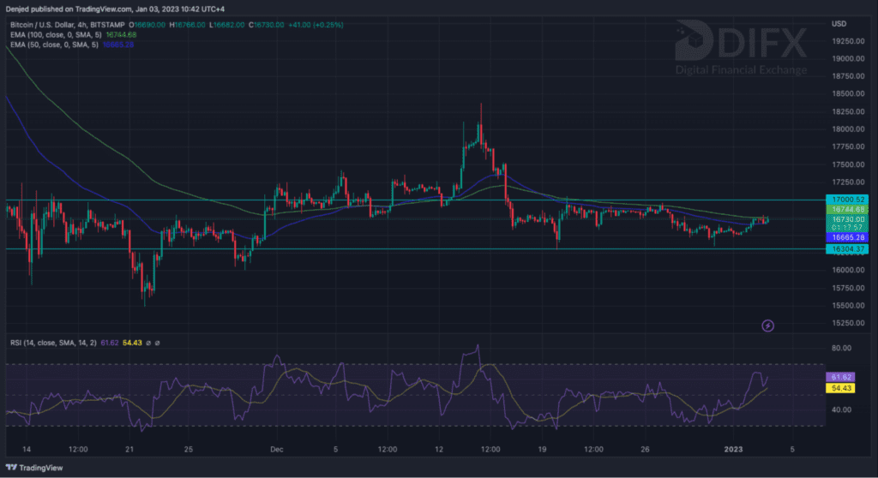
Task: Click the purple lightning bolt event icon
Action: pyautogui.click(x=768, y=326)
